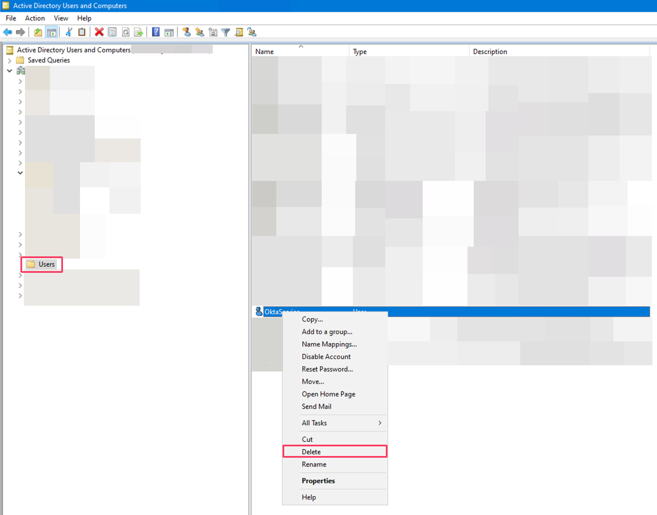Open the All Tasks submenu
The image size is (657, 515).
pyautogui.click(x=335, y=423)
